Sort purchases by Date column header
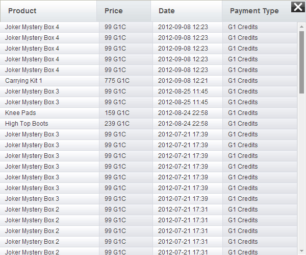This screenshot has height=255, width=306. pyautogui.click(x=167, y=11)
